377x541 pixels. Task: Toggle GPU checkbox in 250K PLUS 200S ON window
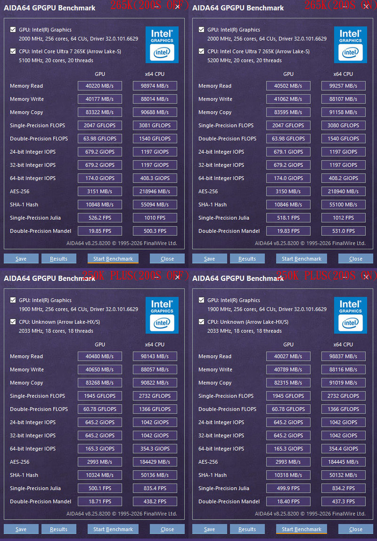click(202, 300)
